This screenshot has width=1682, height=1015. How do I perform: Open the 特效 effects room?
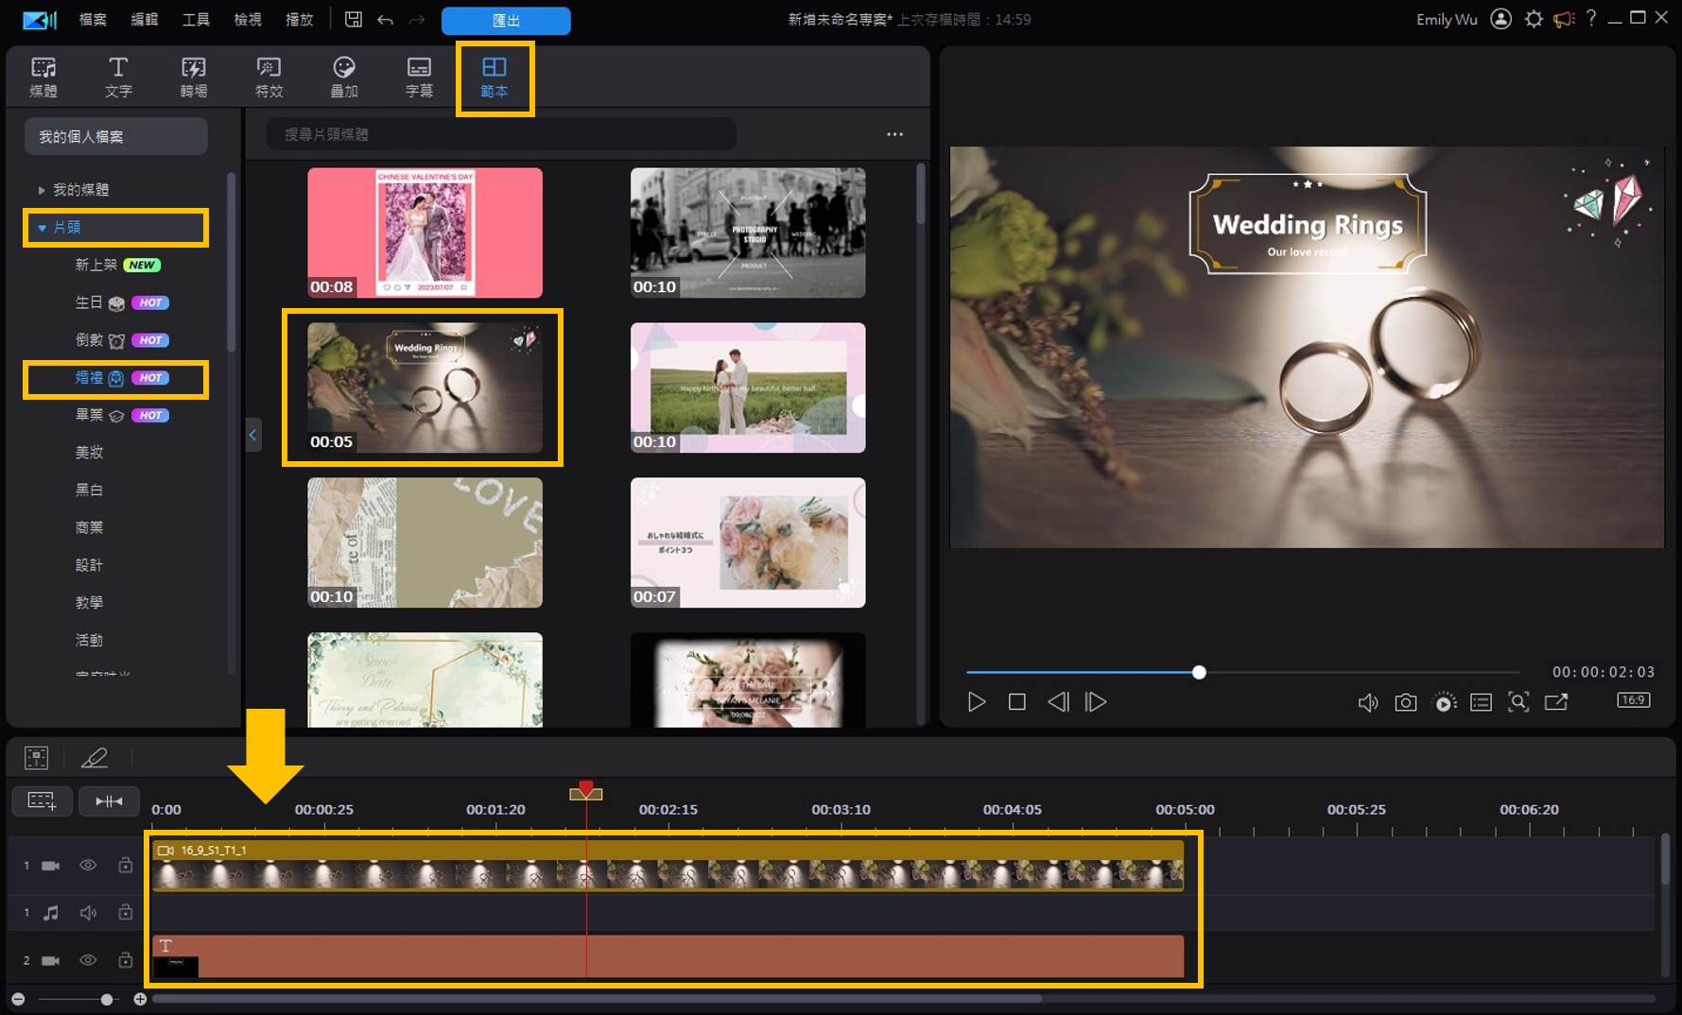coord(269,77)
